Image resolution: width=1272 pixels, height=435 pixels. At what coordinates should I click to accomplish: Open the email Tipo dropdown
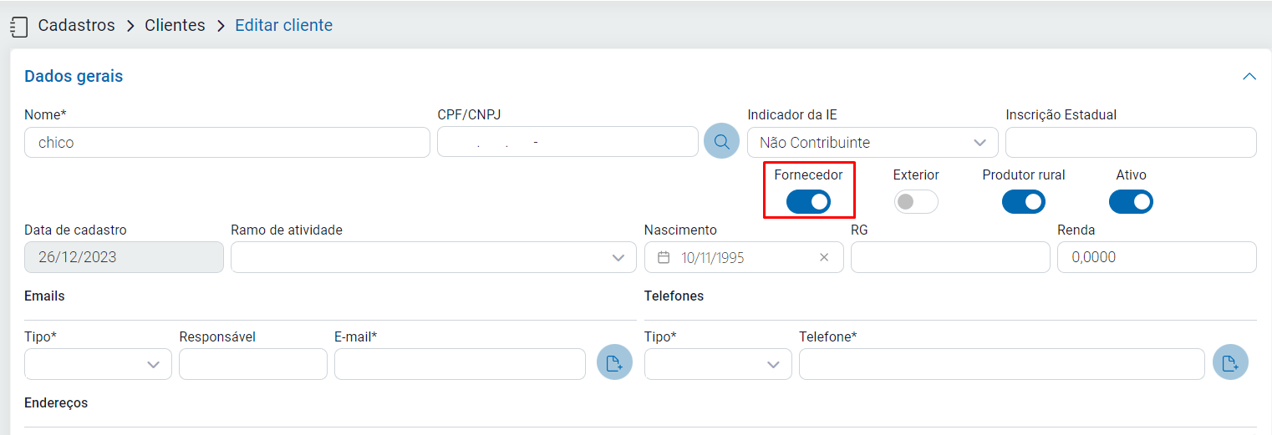pyautogui.click(x=98, y=364)
